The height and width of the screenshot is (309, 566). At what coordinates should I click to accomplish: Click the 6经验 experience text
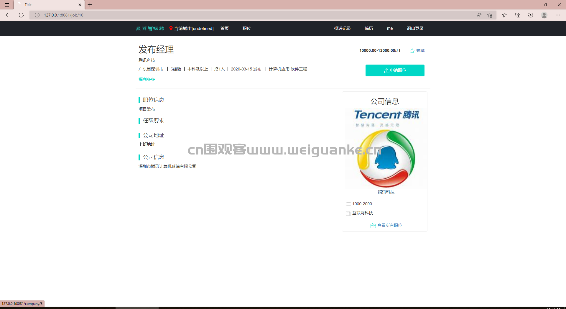click(x=176, y=69)
